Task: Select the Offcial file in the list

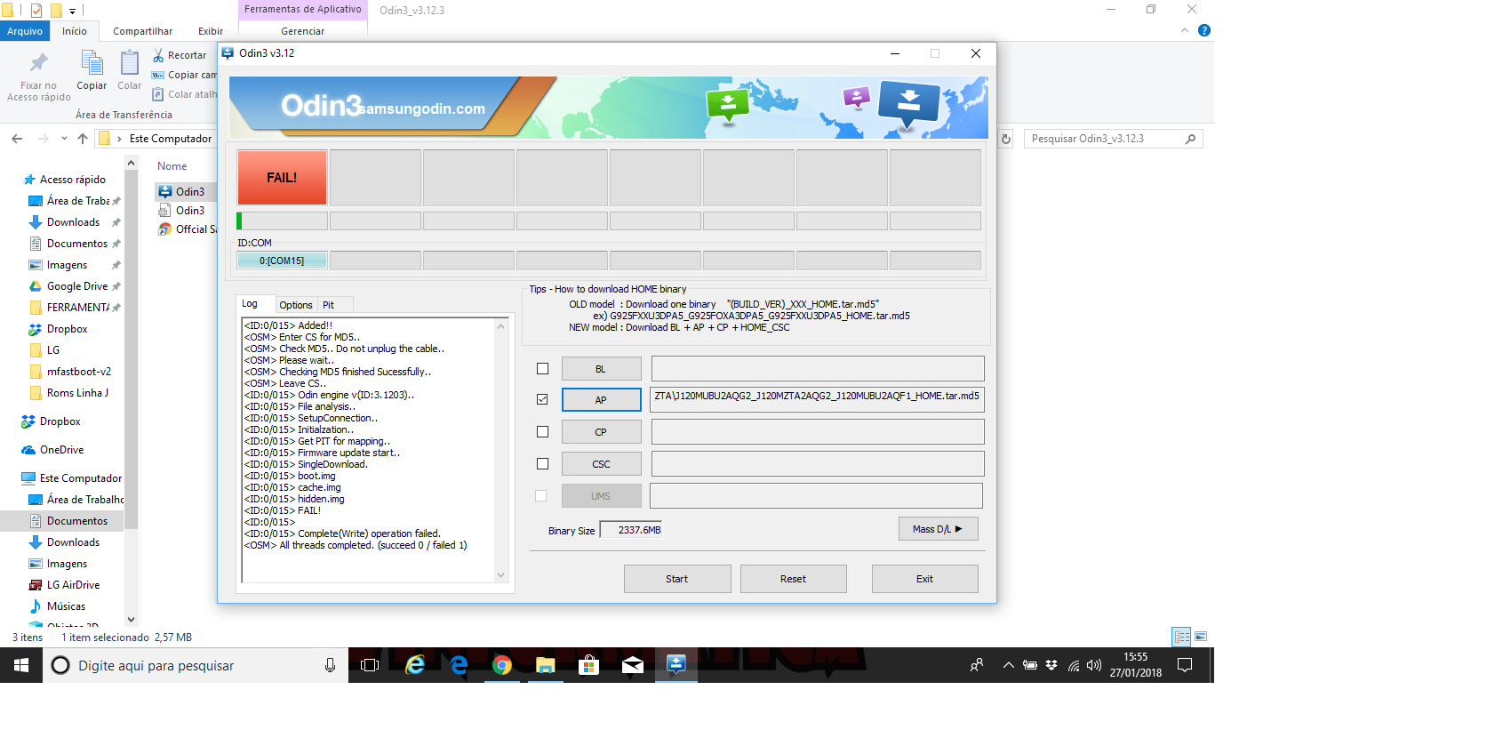Action: pos(188,229)
